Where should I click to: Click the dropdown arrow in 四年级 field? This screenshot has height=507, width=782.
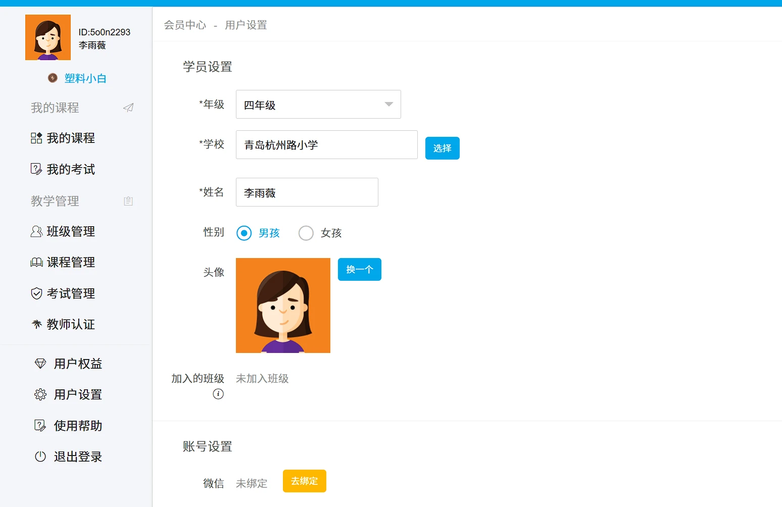click(388, 105)
